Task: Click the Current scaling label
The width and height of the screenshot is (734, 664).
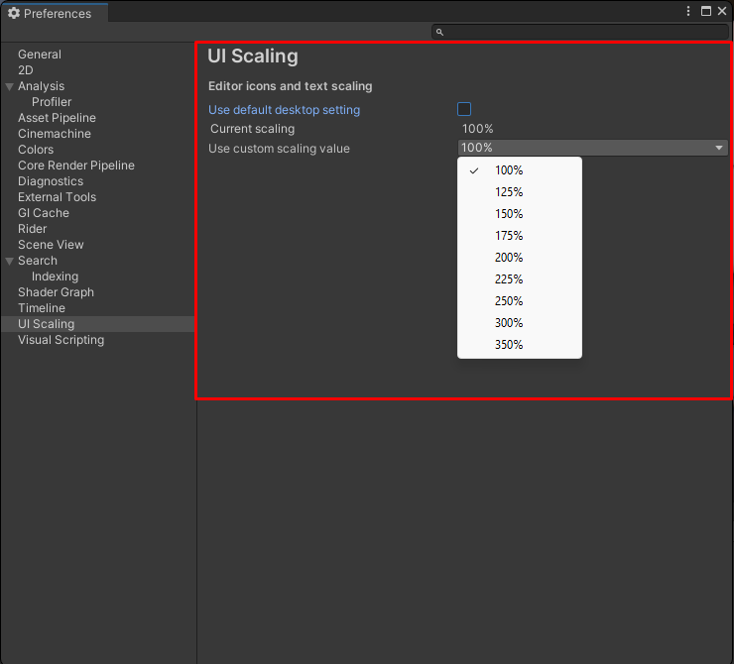Action: tap(252, 129)
